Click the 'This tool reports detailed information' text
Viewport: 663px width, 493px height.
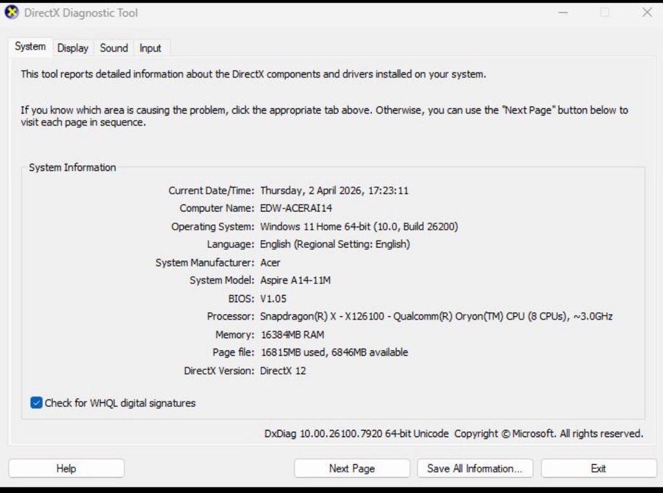point(253,74)
